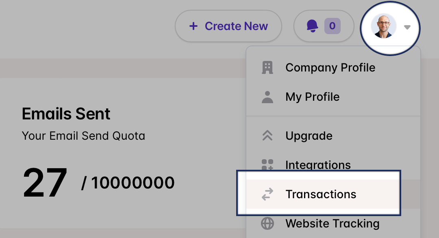The height and width of the screenshot is (238, 439).
Task: Click the notification bell icon
Action: 313,26
